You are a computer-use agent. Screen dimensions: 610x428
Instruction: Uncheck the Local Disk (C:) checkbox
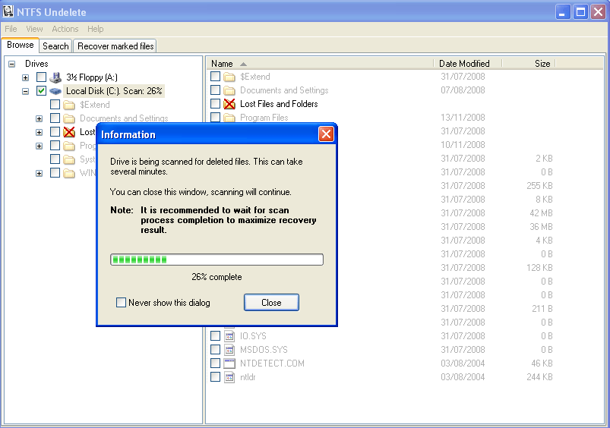(41, 90)
